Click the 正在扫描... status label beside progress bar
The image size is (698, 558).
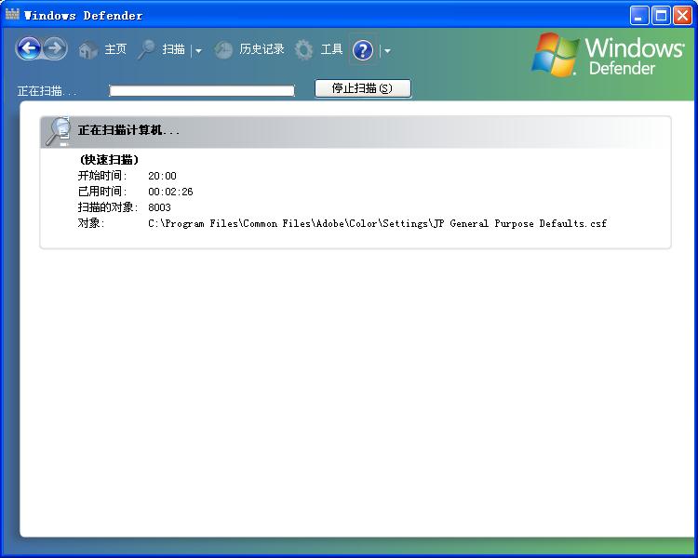point(47,91)
